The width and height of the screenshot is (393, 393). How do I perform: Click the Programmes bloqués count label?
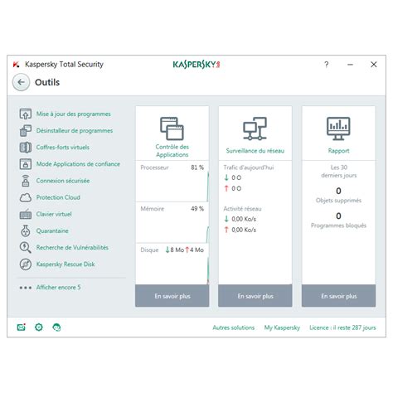pyautogui.click(x=338, y=226)
